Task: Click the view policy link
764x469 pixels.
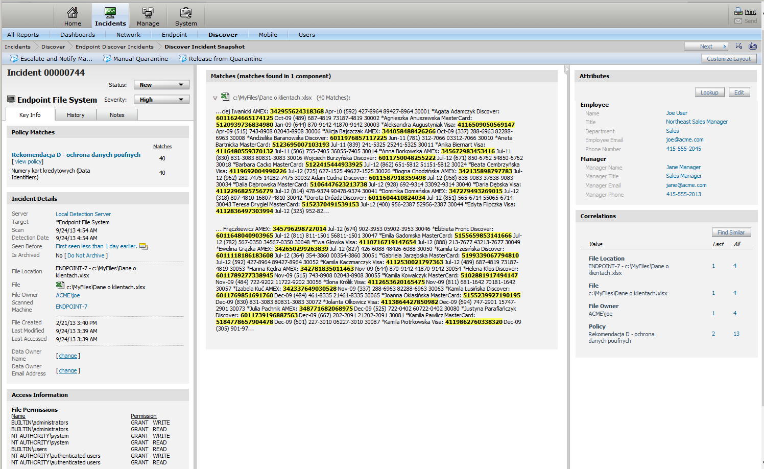Action: coord(29,161)
